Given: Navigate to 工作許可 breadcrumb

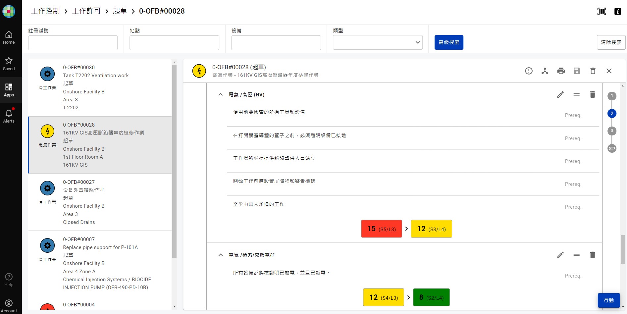Looking at the screenshot, I should [x=86, y=11].
